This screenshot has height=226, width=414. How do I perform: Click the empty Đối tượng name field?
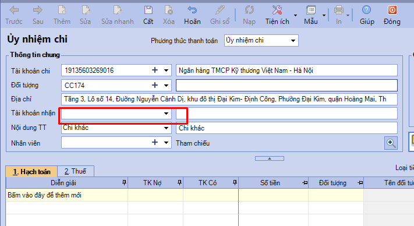(286, 85)
